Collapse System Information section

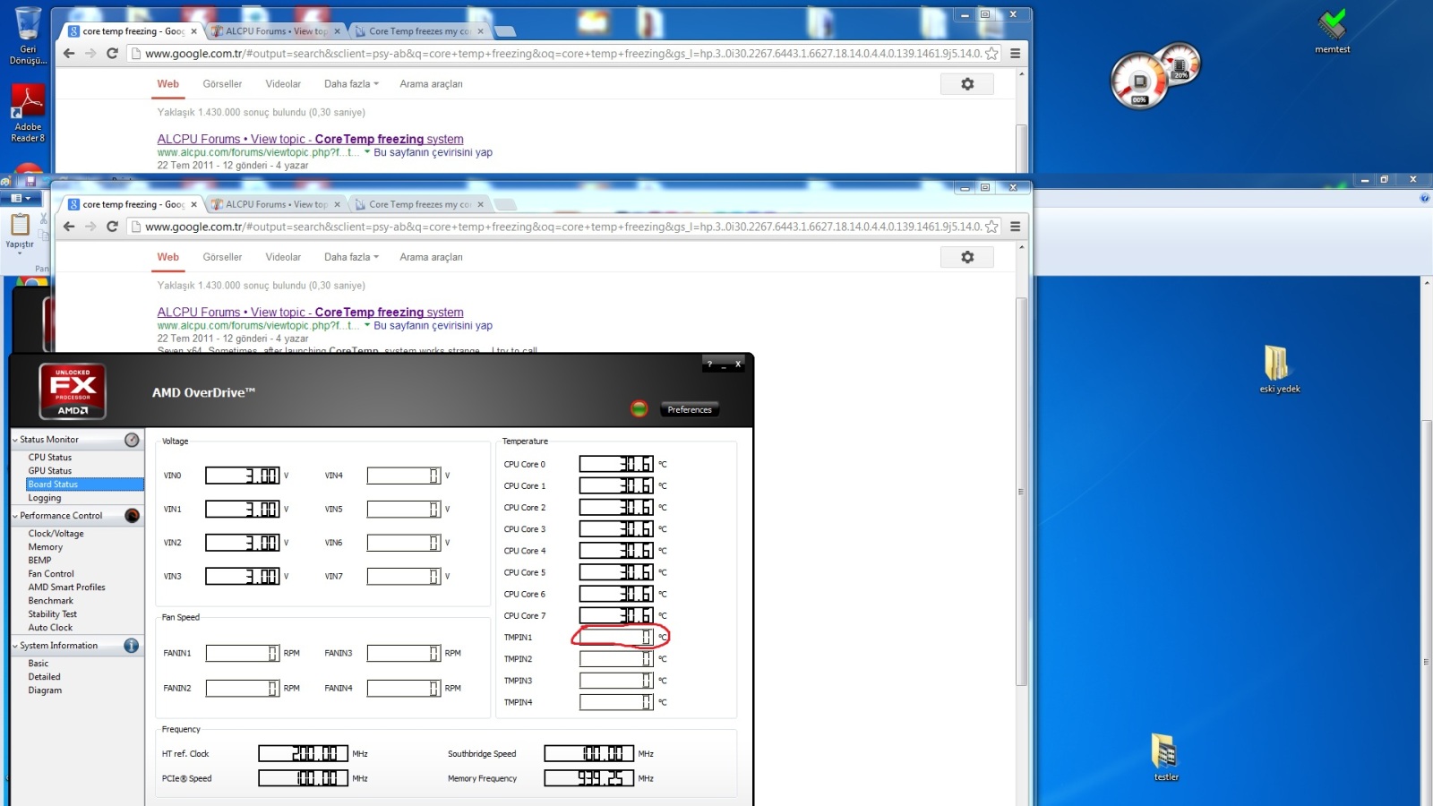[15, 646]
